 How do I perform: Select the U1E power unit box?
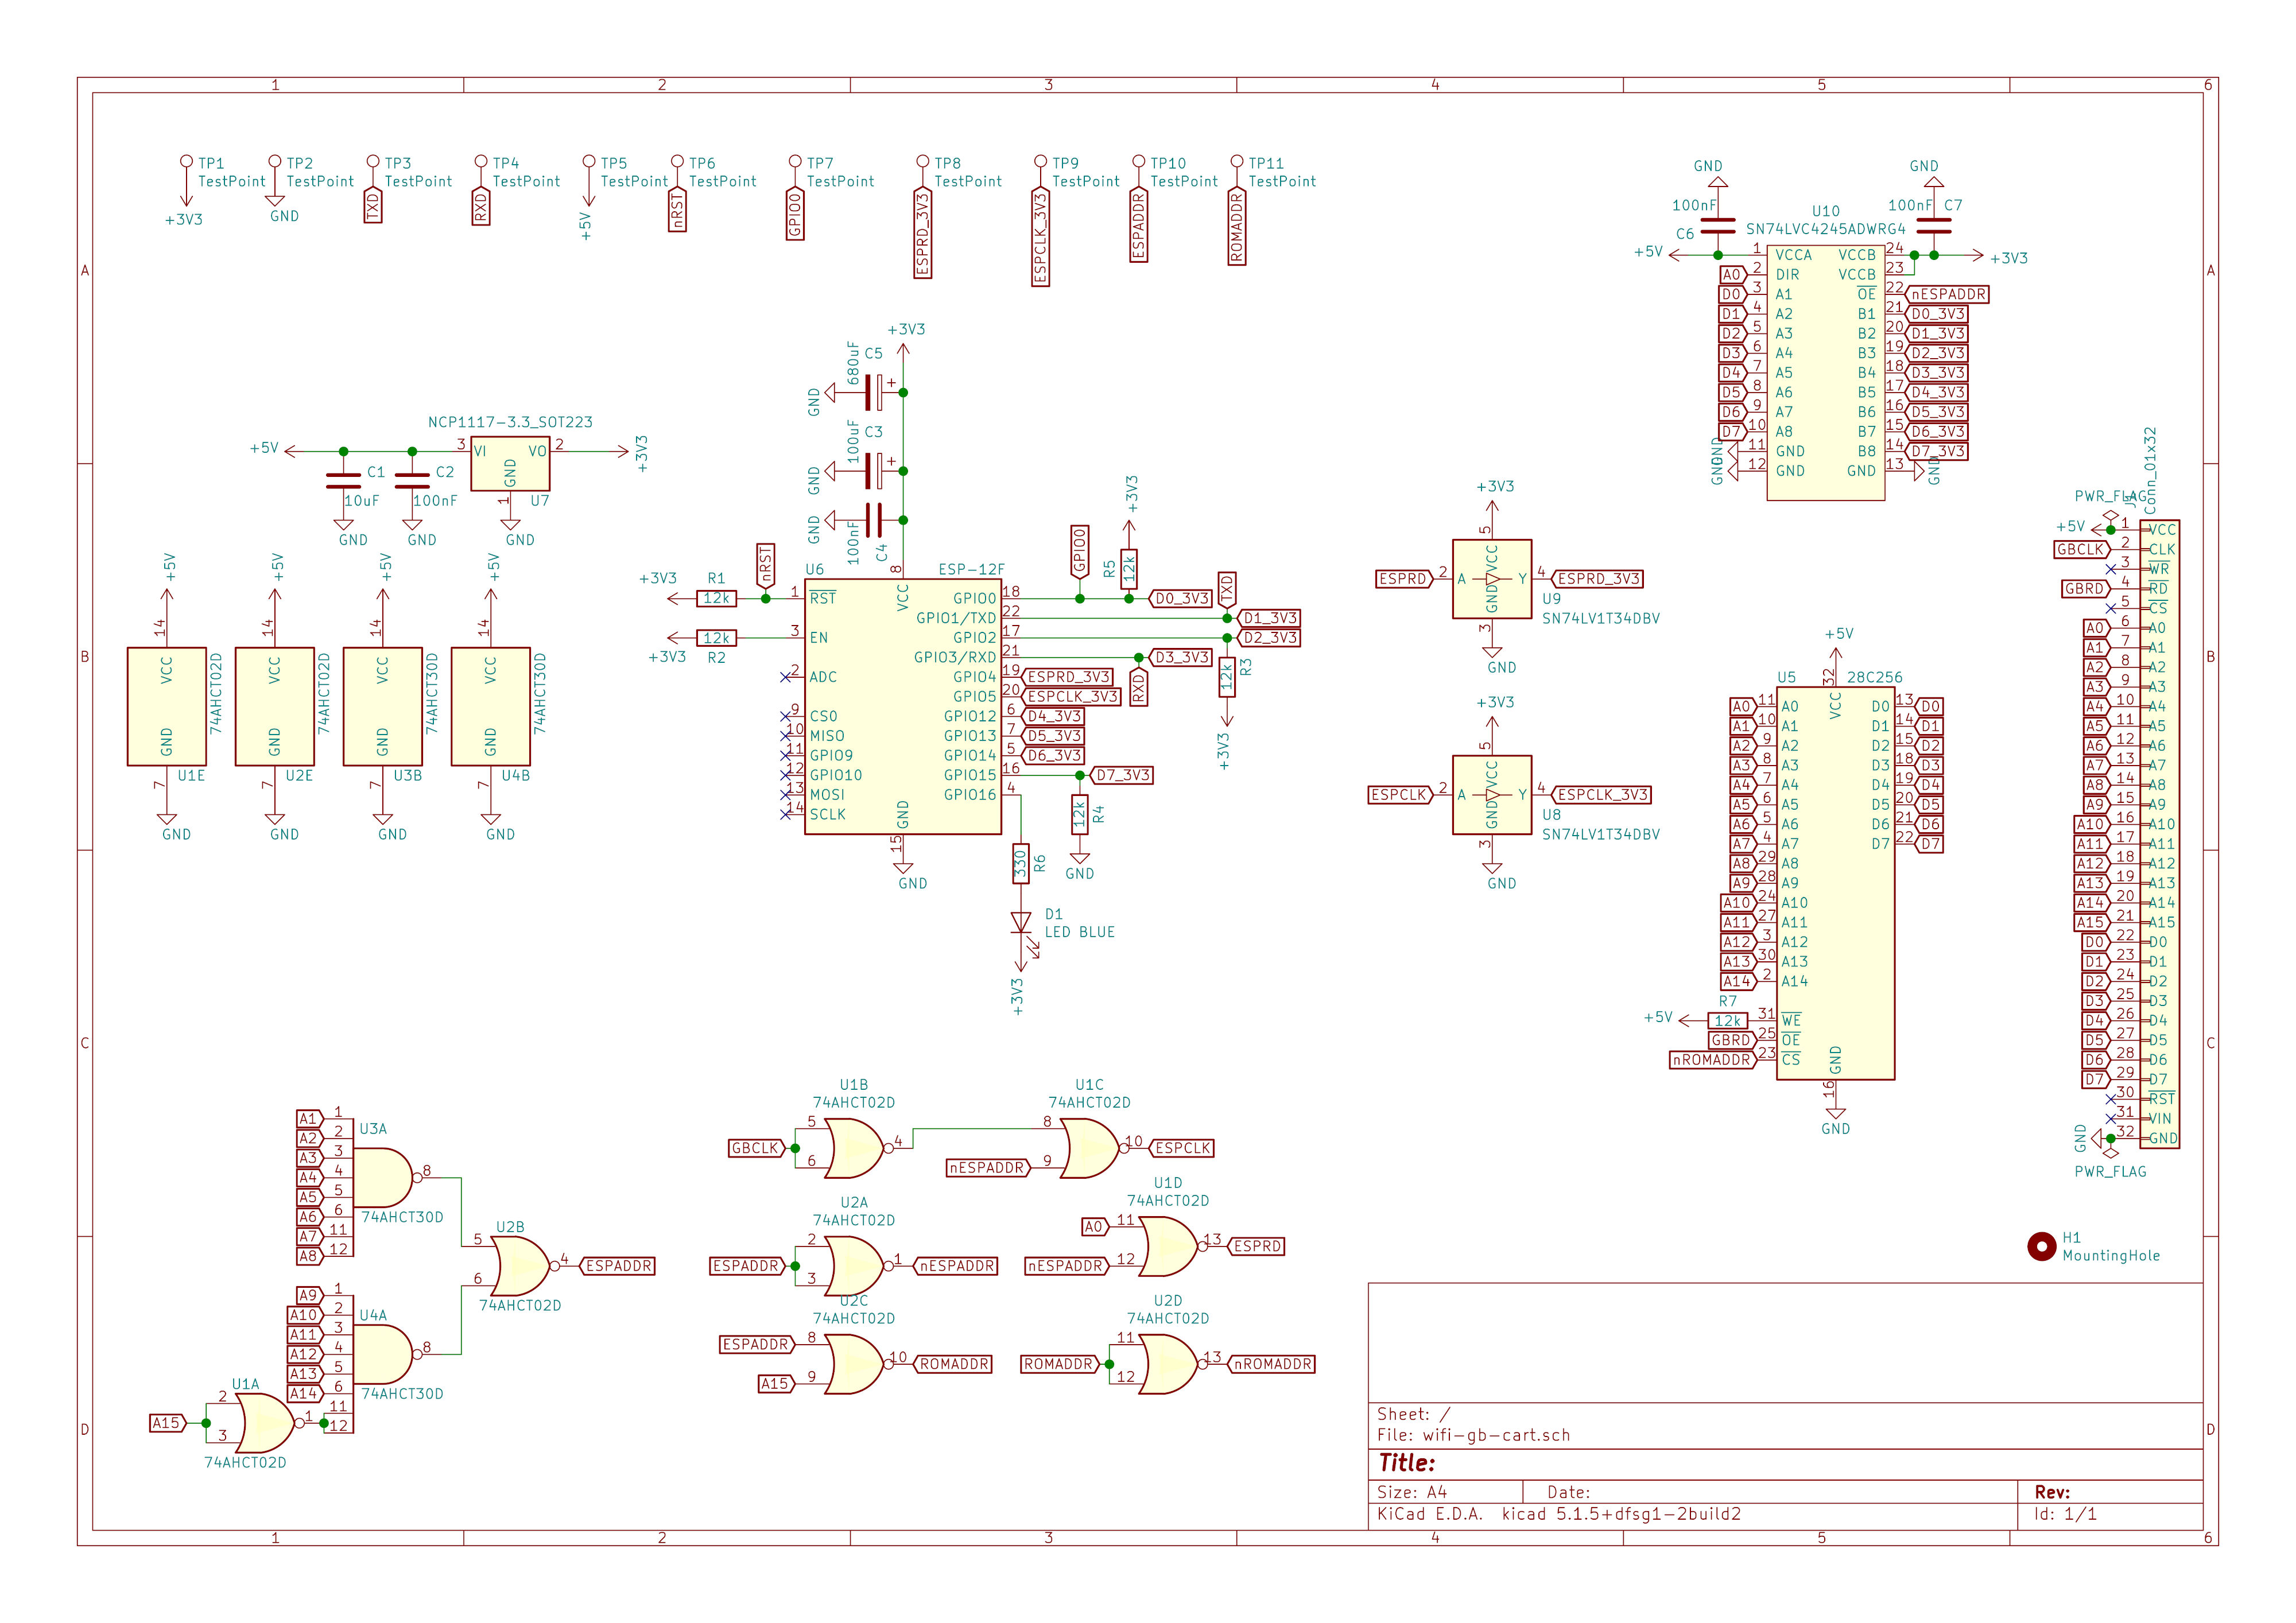pyautogui.click(x=167, y=706)
